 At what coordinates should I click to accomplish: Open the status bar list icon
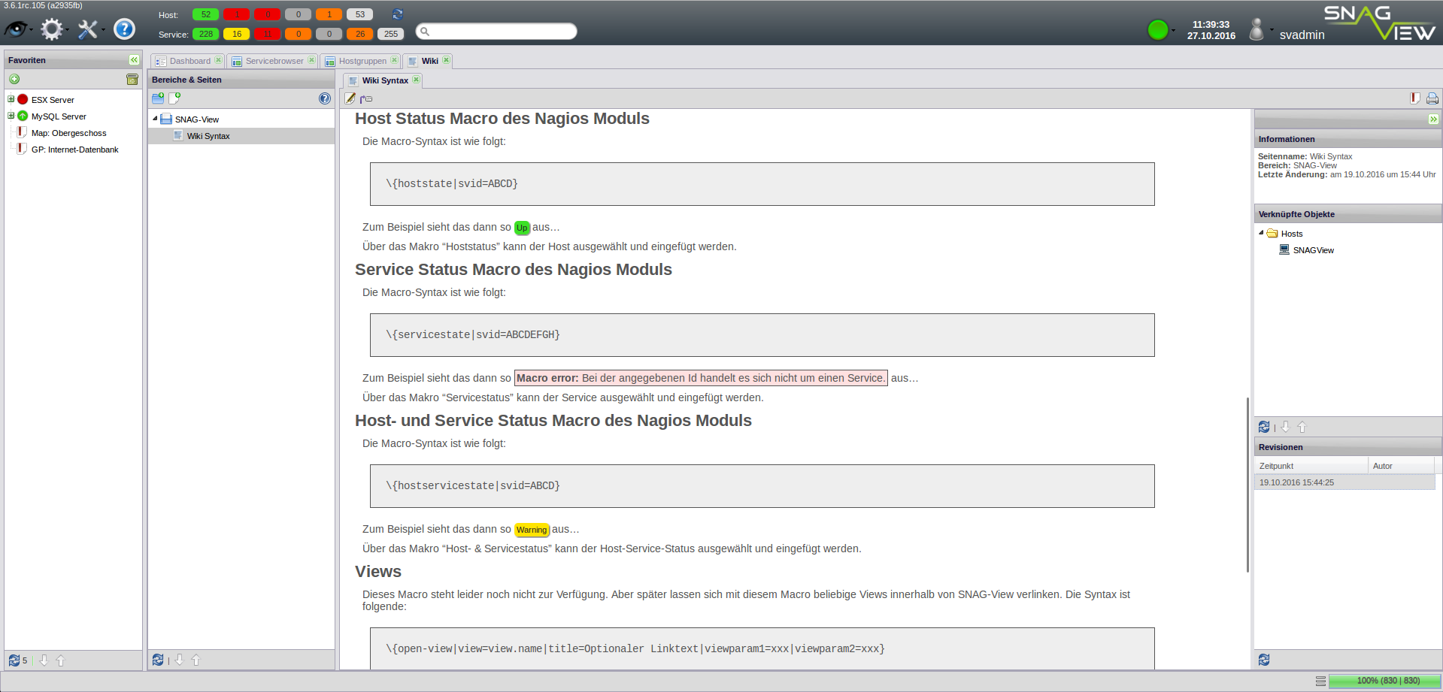click(1320, 681)
